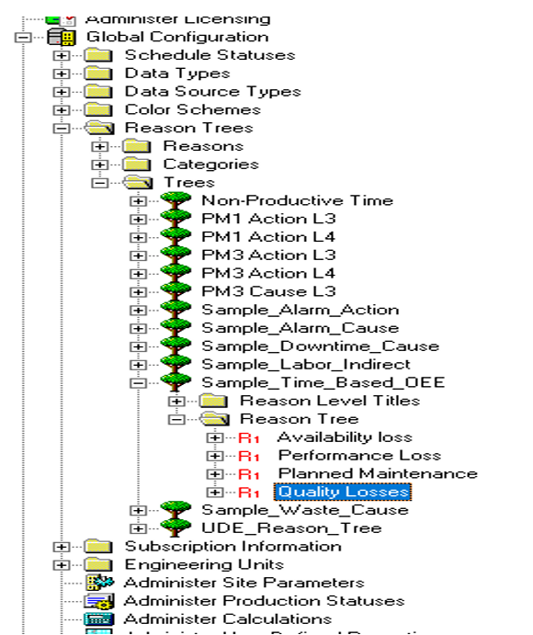Viewport: 533px width, 635px height.
Task: Select the Color Schemes item
Action: (193, 109)
